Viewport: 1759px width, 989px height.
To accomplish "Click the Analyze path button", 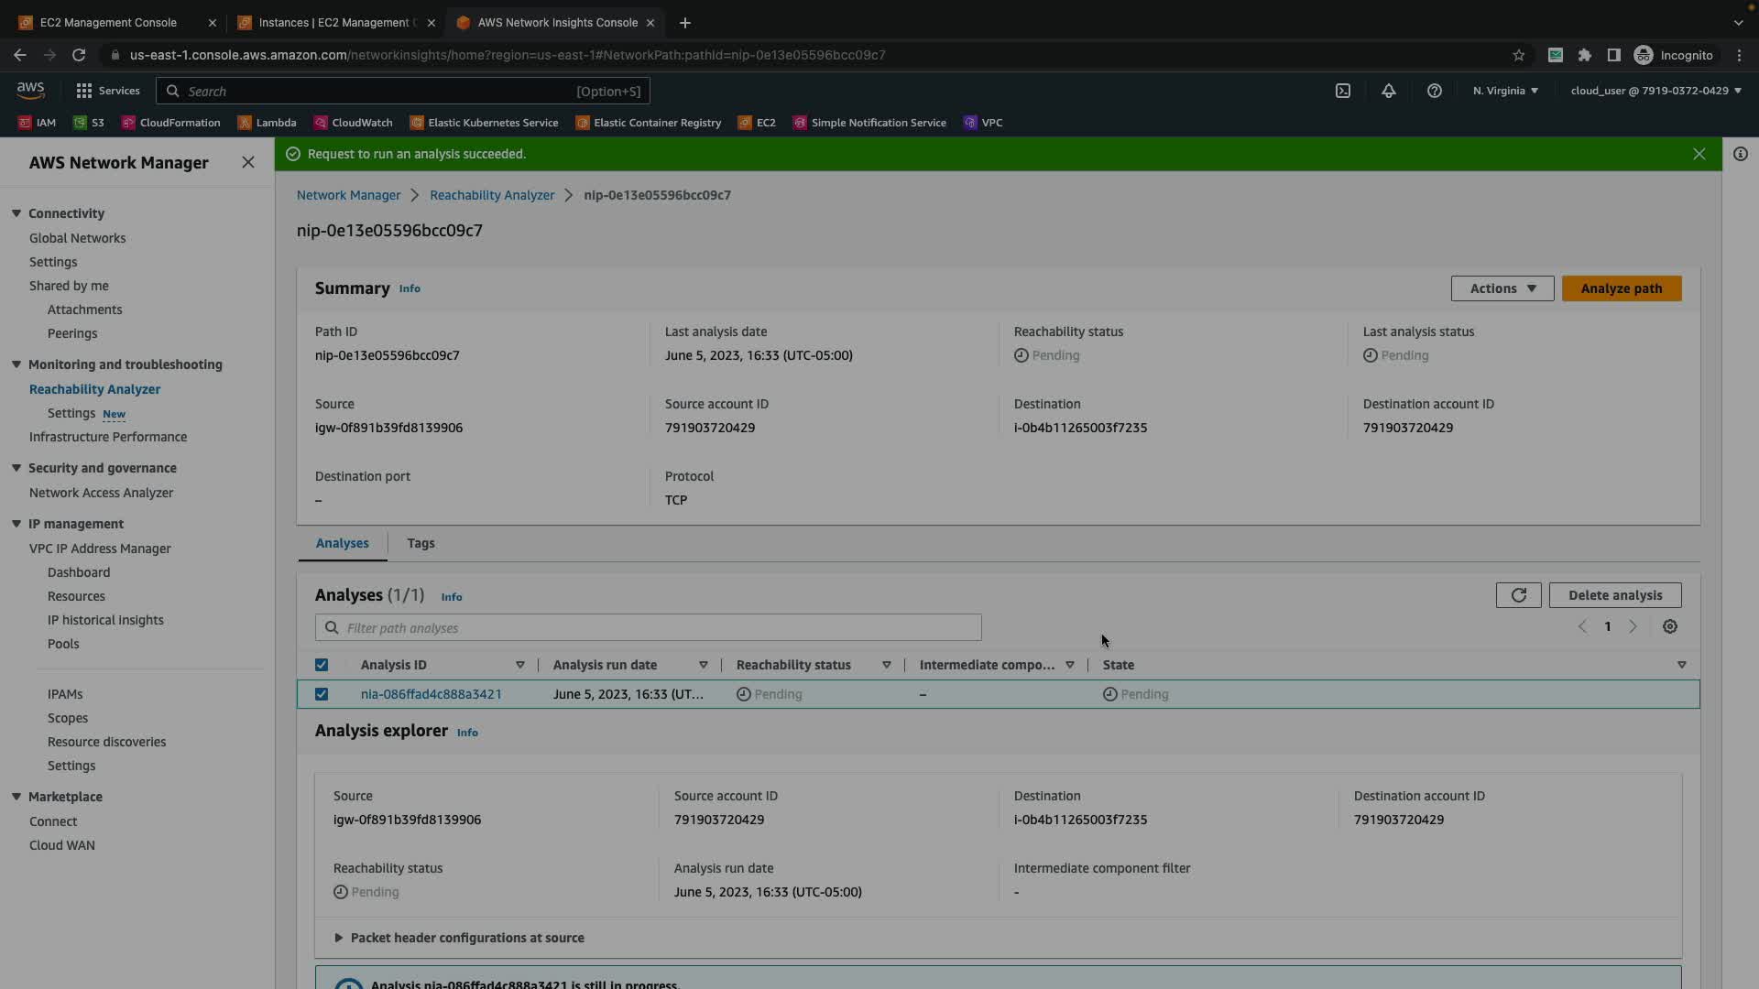I will click(x=1622, y=288).
